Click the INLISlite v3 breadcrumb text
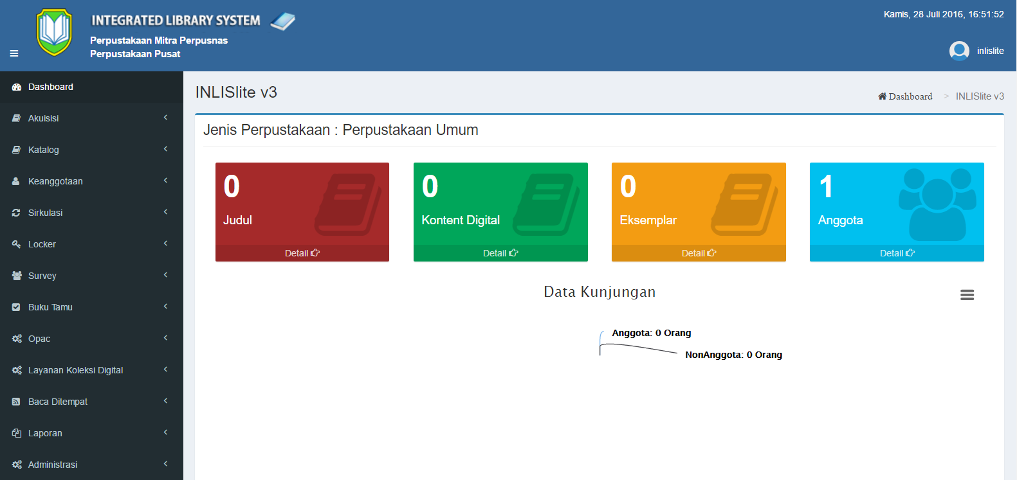This screenshot has width=1017, height=480. (980, 96)
